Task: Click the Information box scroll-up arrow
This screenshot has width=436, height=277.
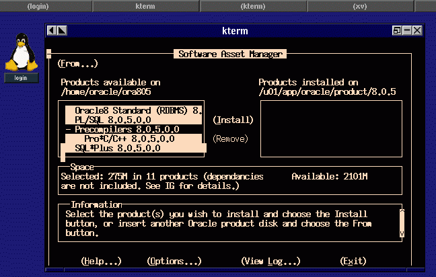Action: point(402,212)
